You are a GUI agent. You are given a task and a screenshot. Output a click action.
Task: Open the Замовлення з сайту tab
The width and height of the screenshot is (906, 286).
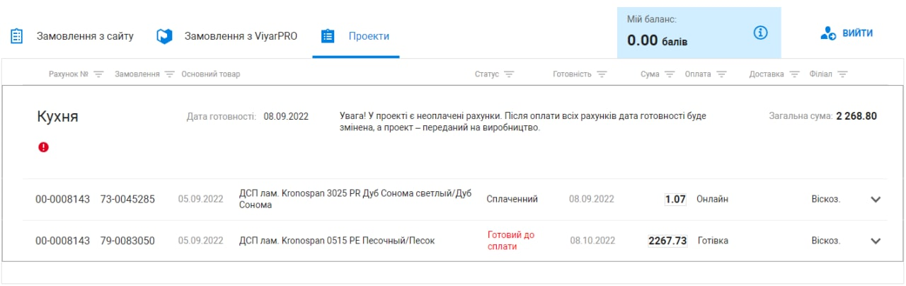pyautogui.click(x=72, y=36)
